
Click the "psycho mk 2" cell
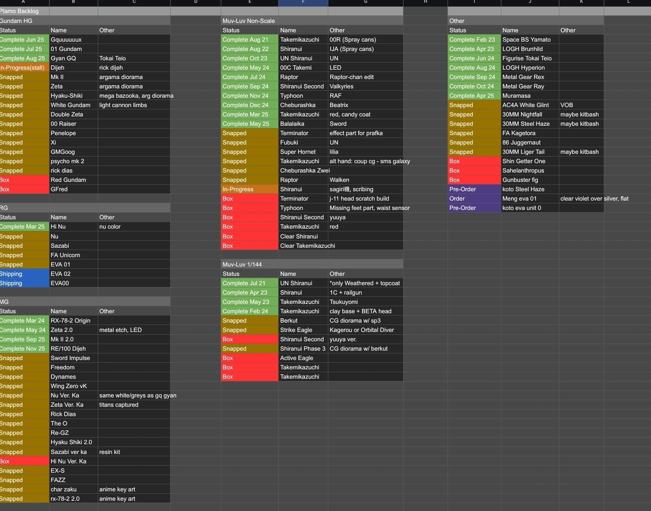pyautogui.click(x=73, y=161)
